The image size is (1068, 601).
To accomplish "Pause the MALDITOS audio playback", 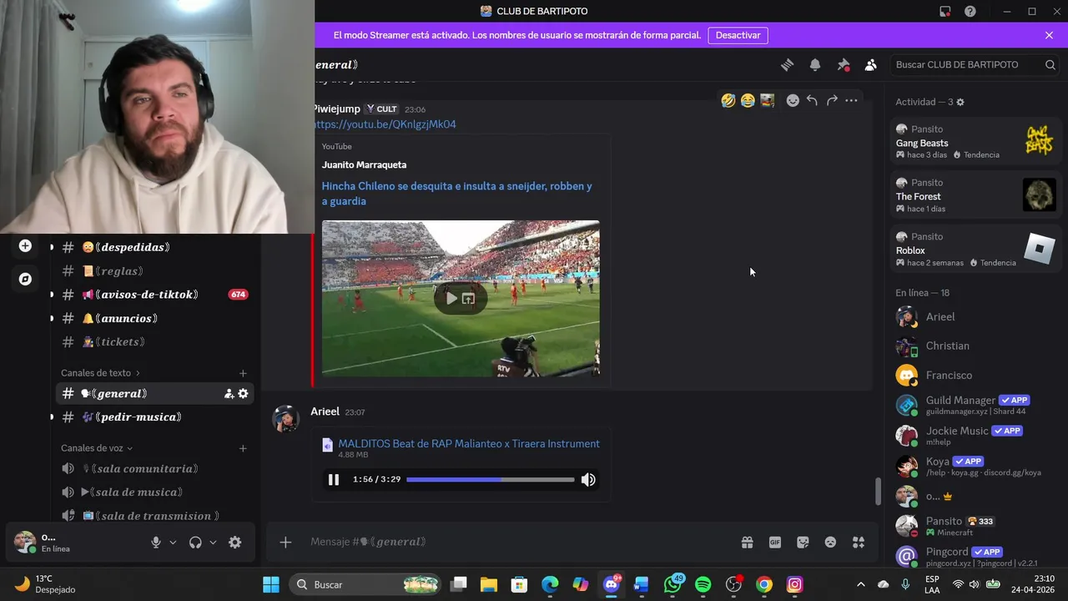I will point(334,480).
